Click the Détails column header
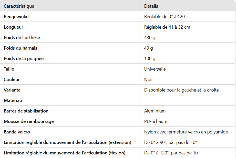The height and width of the screenshot is (158, 236). [151, 6]
